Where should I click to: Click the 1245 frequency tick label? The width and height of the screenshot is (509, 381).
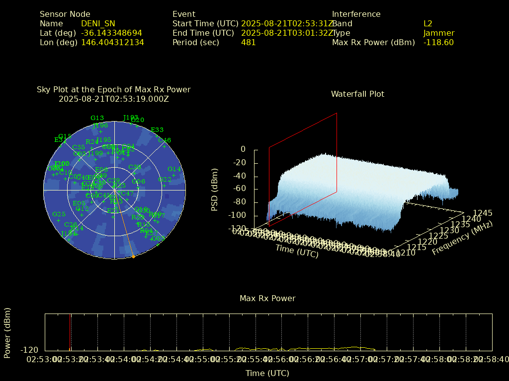click(x=483, y=213)
